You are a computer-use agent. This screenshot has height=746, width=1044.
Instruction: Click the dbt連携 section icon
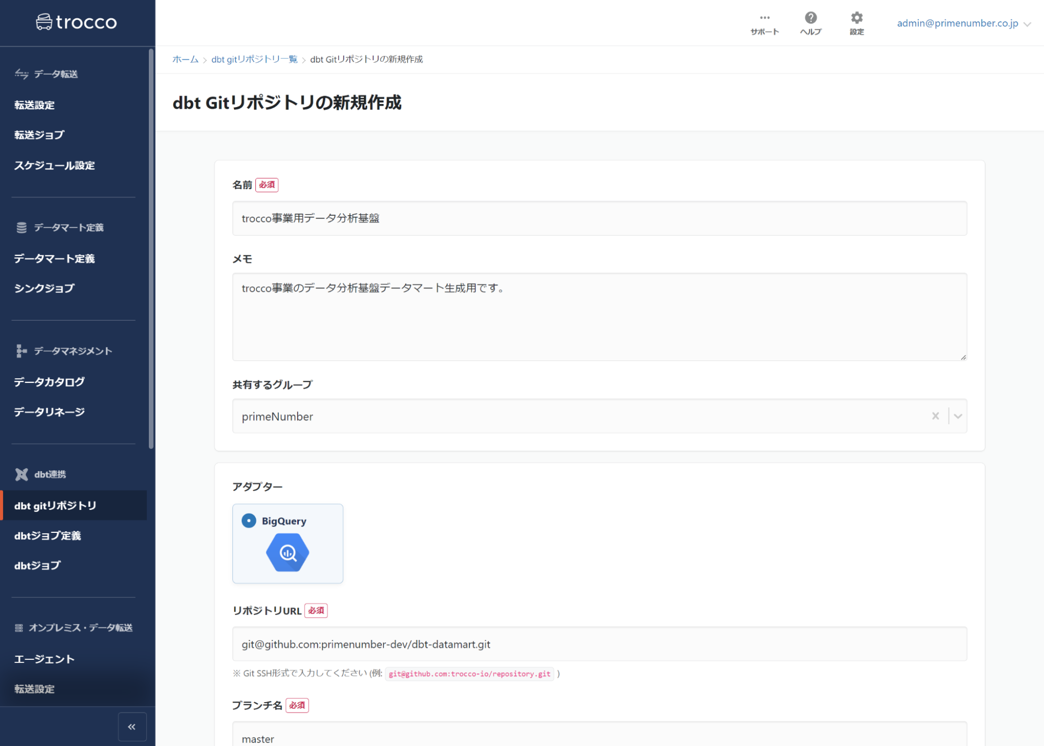[21, 474]
